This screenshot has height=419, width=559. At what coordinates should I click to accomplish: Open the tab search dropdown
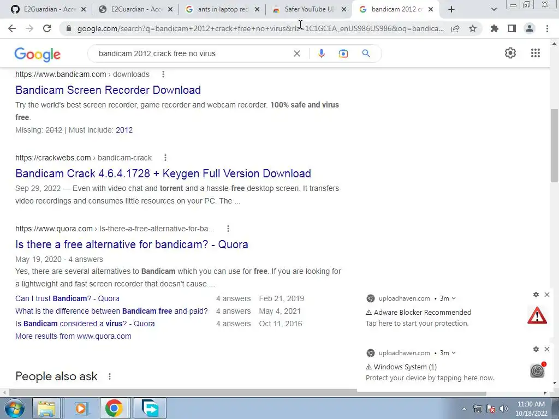tap(493, 9)
